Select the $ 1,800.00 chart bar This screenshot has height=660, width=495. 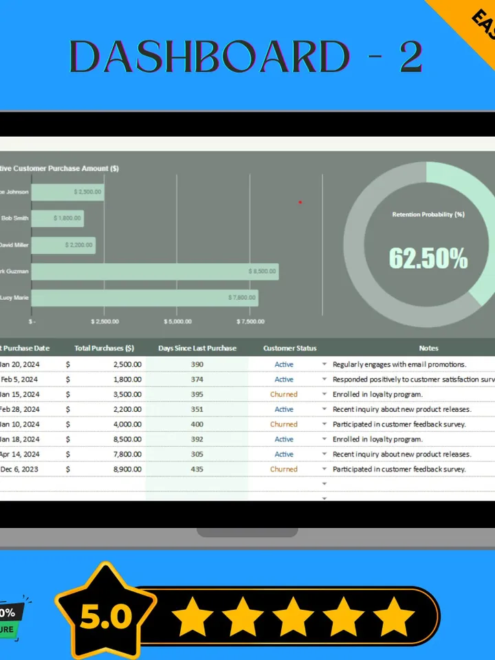click(x=58, y=219)
